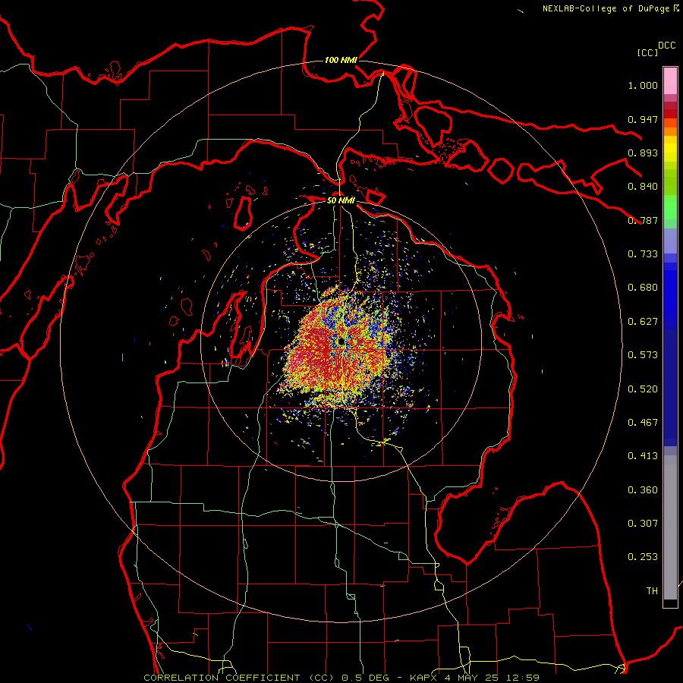Screen dimensions: 683x683
Task: Click the 100 NMI range ring label
Action: tap(341, 60)
